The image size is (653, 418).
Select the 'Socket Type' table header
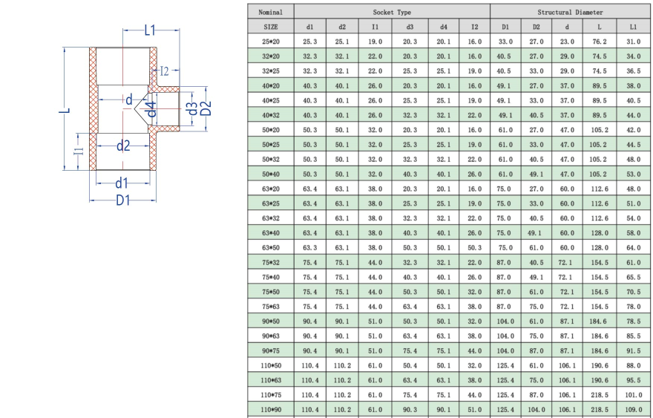392,12
